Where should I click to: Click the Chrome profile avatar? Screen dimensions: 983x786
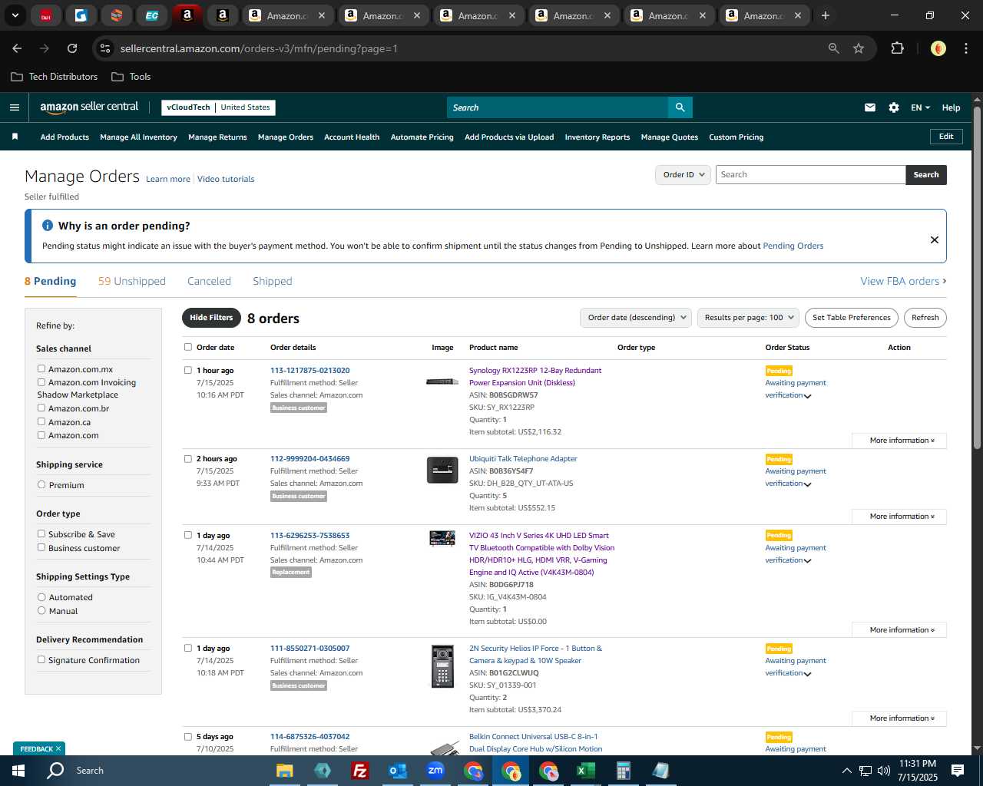click(938, 48)
